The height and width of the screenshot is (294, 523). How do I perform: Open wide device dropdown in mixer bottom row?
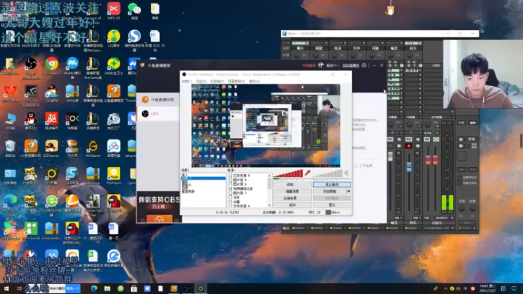pos(439,228)
